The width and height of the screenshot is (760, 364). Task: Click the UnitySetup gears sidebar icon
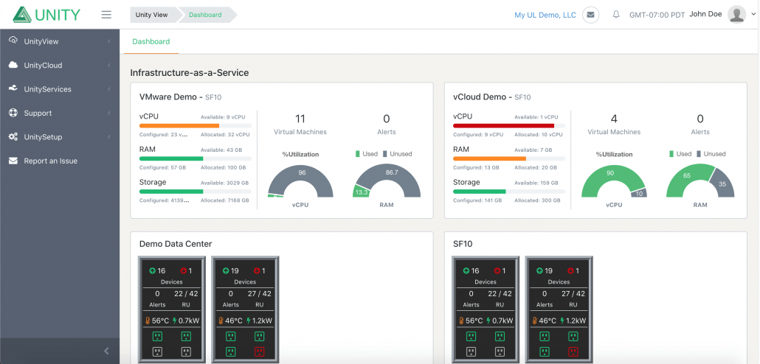(13, 136)
